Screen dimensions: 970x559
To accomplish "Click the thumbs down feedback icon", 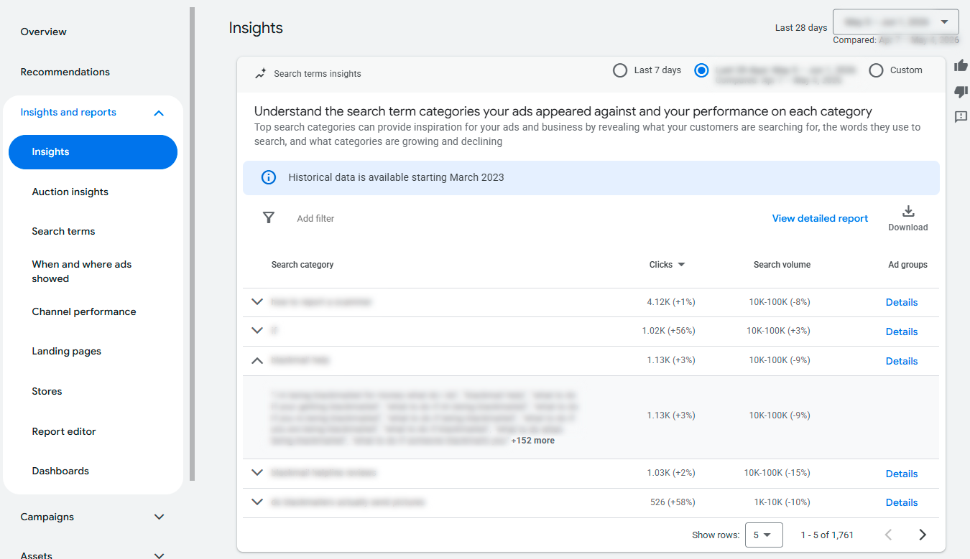I will click(x=961, y=91).
